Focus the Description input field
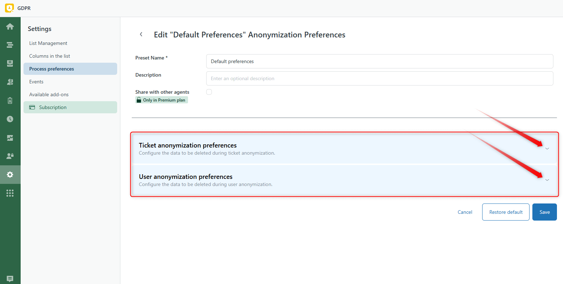Viewport: 563px width, 284px height. [380, 78]
